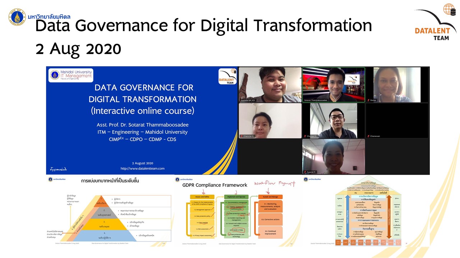This screenshot has width=460, height=258.
Task: Select Asurada MK XIV's video tile
Action: (x=270, y=85)
